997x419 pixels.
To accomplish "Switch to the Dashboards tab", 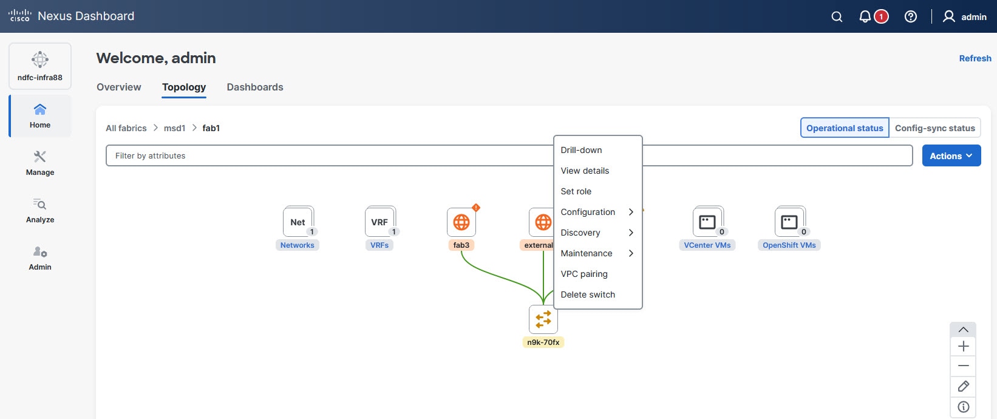I will 255,87.
